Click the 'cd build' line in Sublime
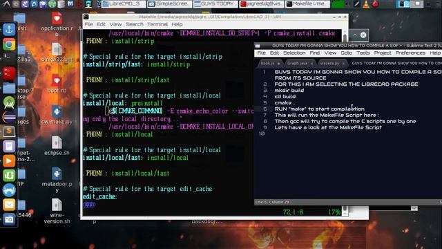This screenshot has width=442, height=249. click(x=285, y=97)
